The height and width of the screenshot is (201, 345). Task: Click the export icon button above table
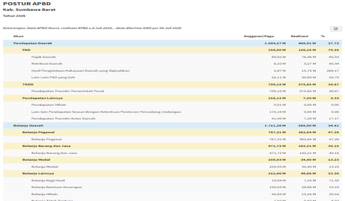pyautogui.click(x=336, y=29)
